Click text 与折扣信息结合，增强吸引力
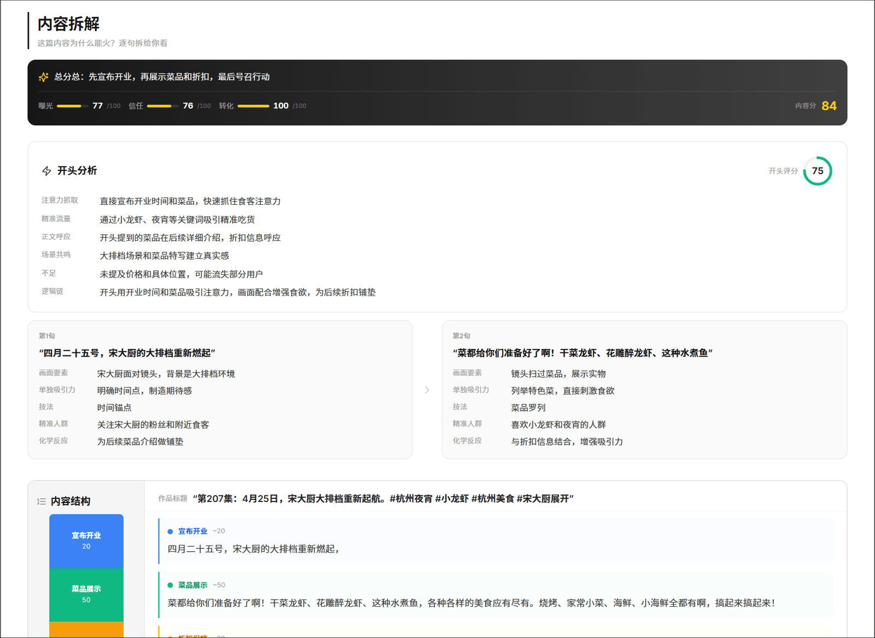The image size is (875, 638). pyautogui.click(x=567, y=442)
